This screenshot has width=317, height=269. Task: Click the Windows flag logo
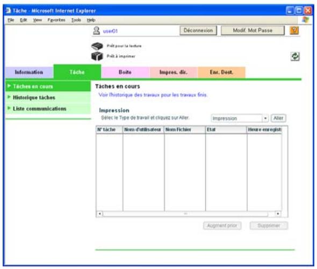pos(305,20)
